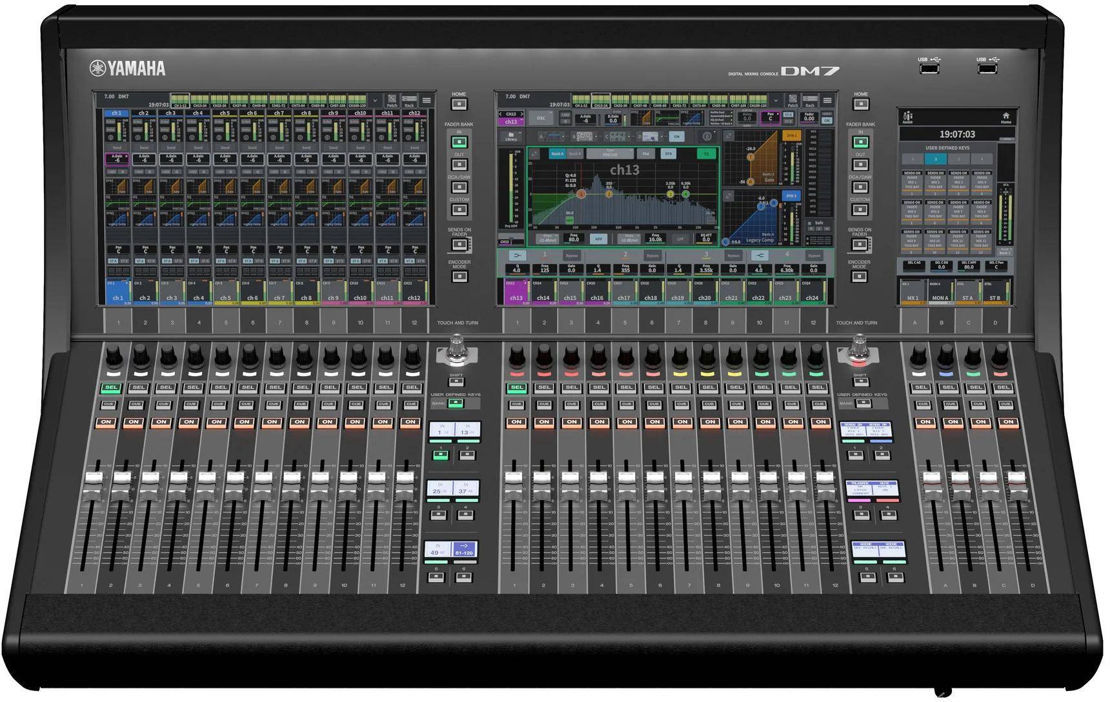
Task: Tap the expand icon of the EQ graph
Action: [x=534, y=154]
